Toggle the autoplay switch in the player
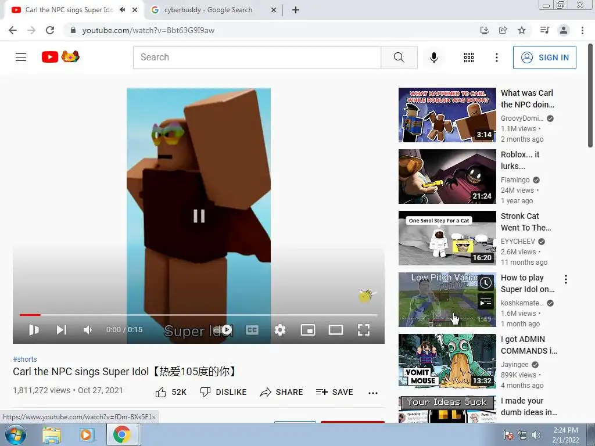Viewport: 595px width, 446px height. [x=224, y=330]
